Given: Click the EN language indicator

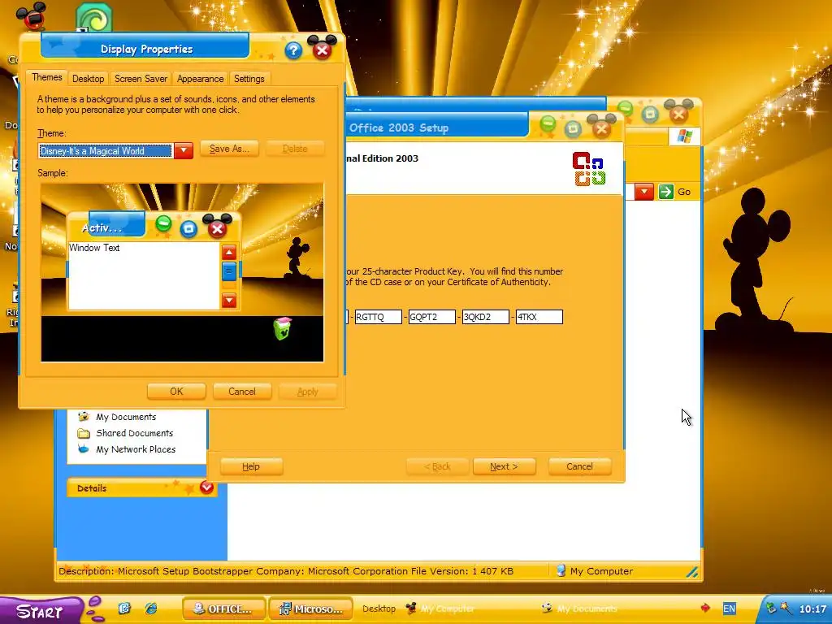Looking at the screenshot, I should [729, 609].
